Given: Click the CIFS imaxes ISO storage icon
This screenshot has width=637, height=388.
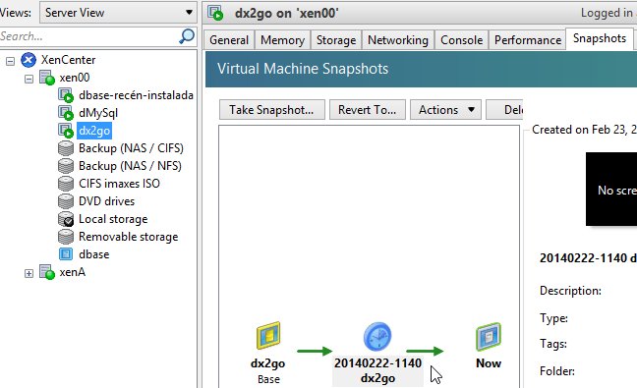Looking at the screenshot, I should (66, 184).
